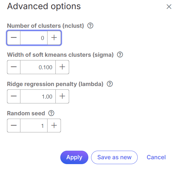Increment the Random seed value
180x169 pixels.
tap(54, 126)
